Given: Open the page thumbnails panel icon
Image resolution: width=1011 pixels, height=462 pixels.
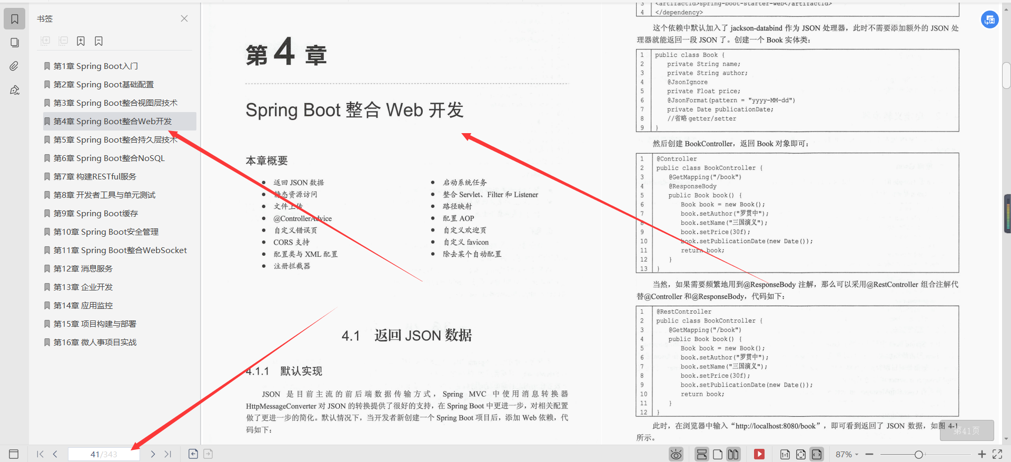Looking at the screenshot, I should click(x=15, y=43).
